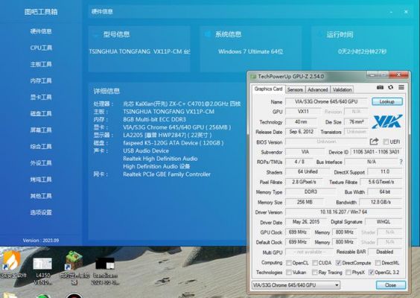
Task: Open 主板工具 in the sidebar
Action: (41, 64)
